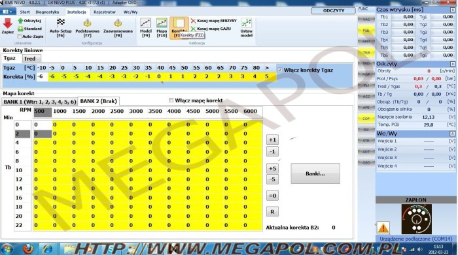Switch to the Diagnostyka ribbon tab
This screenshot has height=255, width=458.
[47, 12]
